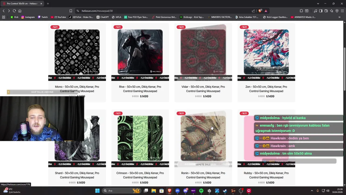Open the Zen cherry blossom mousepad image
This screenshot has width=346, height=195.
pyautogui.click(x=266, y=52)
